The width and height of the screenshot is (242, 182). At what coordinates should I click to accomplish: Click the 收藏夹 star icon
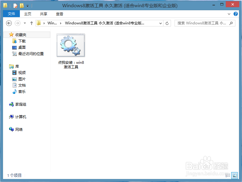pos(11,35)
